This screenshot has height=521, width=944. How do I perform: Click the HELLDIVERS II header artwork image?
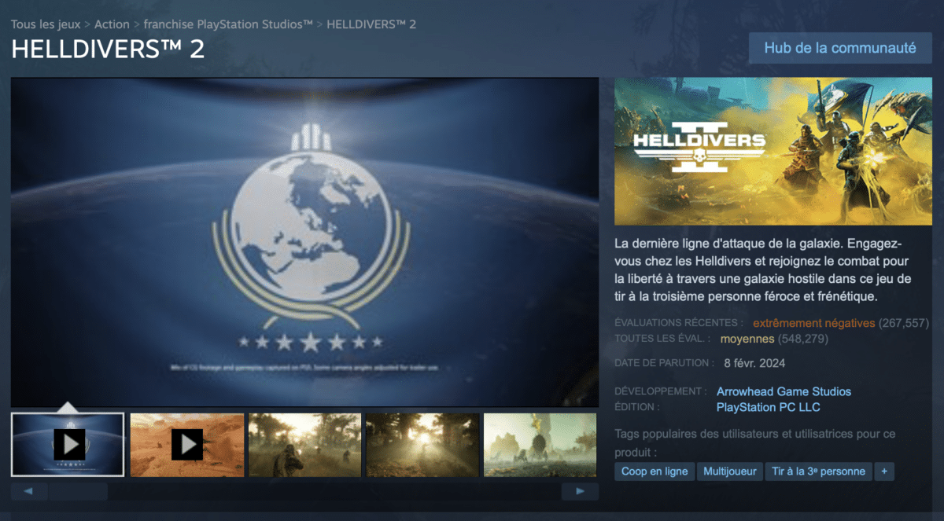point(773,151)
